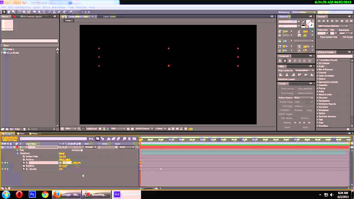Toggle left text alignment in Paragraph panel
The width and height of the screenshot is (354, 199).
pyautogui.click(x=280, y=61)
